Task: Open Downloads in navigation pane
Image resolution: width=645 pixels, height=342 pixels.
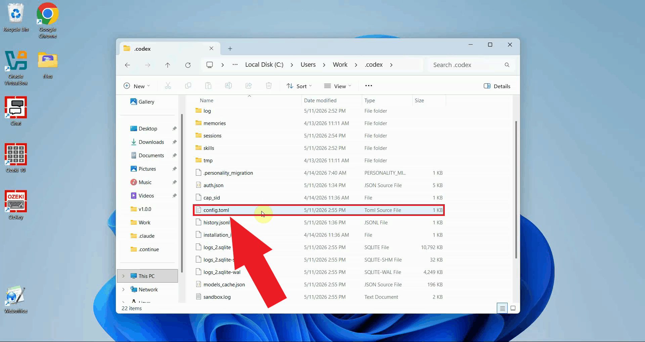Action: [x=148, y=142]
